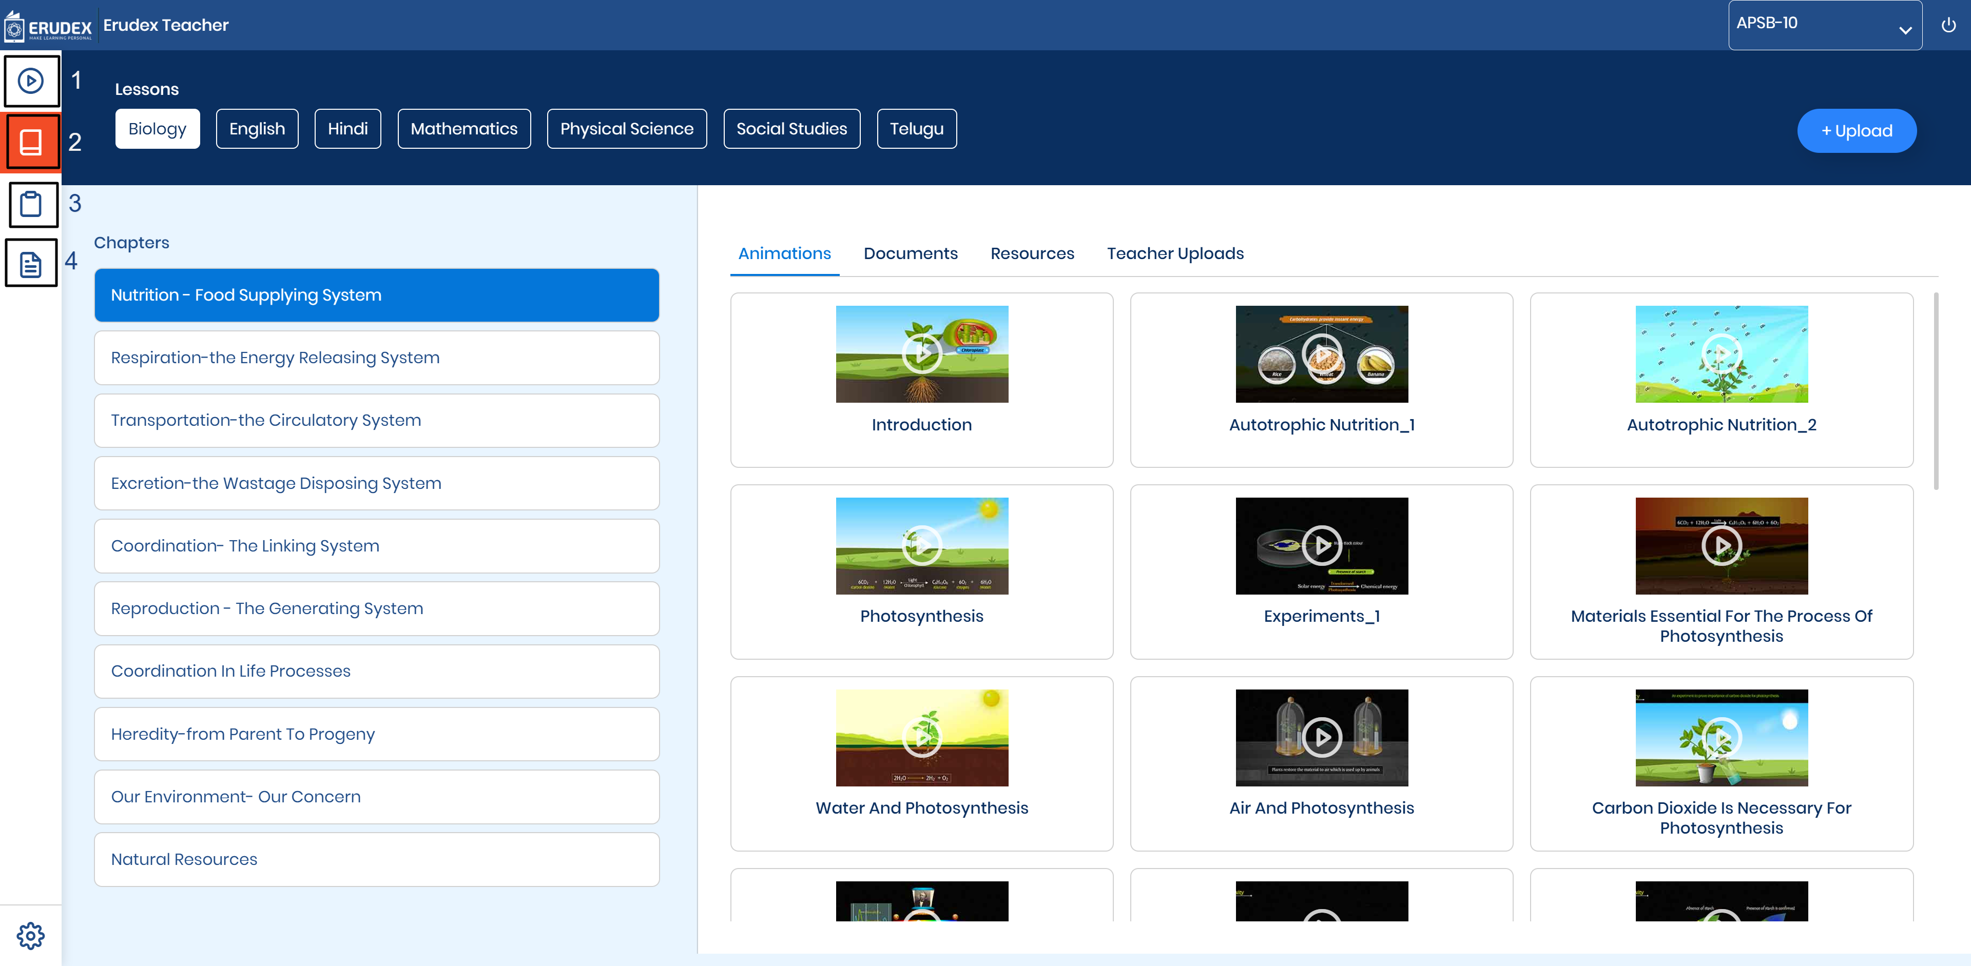
Task: Open the Natural Resources chapter
Action: [x=376, y=860]
